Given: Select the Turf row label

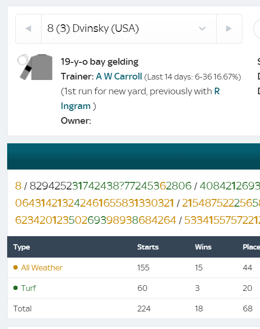Looking at the screenshot, I should [29, 288].
